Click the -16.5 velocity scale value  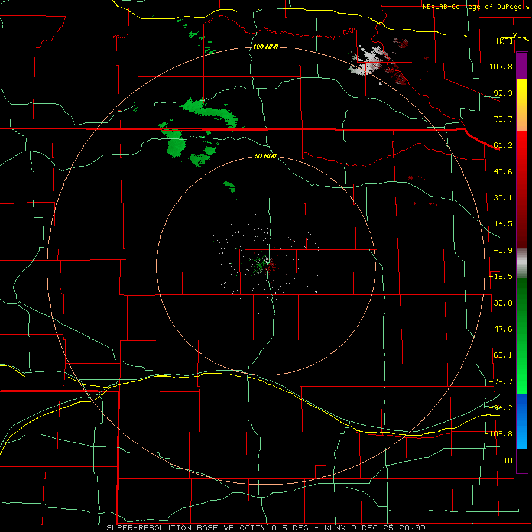(x=501, y=277)
